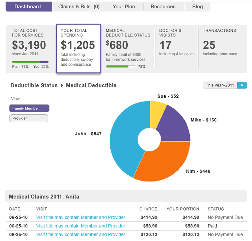Open the $414.99 claim visit link
Screen dimensions: 252x241
tap(81, 217)
